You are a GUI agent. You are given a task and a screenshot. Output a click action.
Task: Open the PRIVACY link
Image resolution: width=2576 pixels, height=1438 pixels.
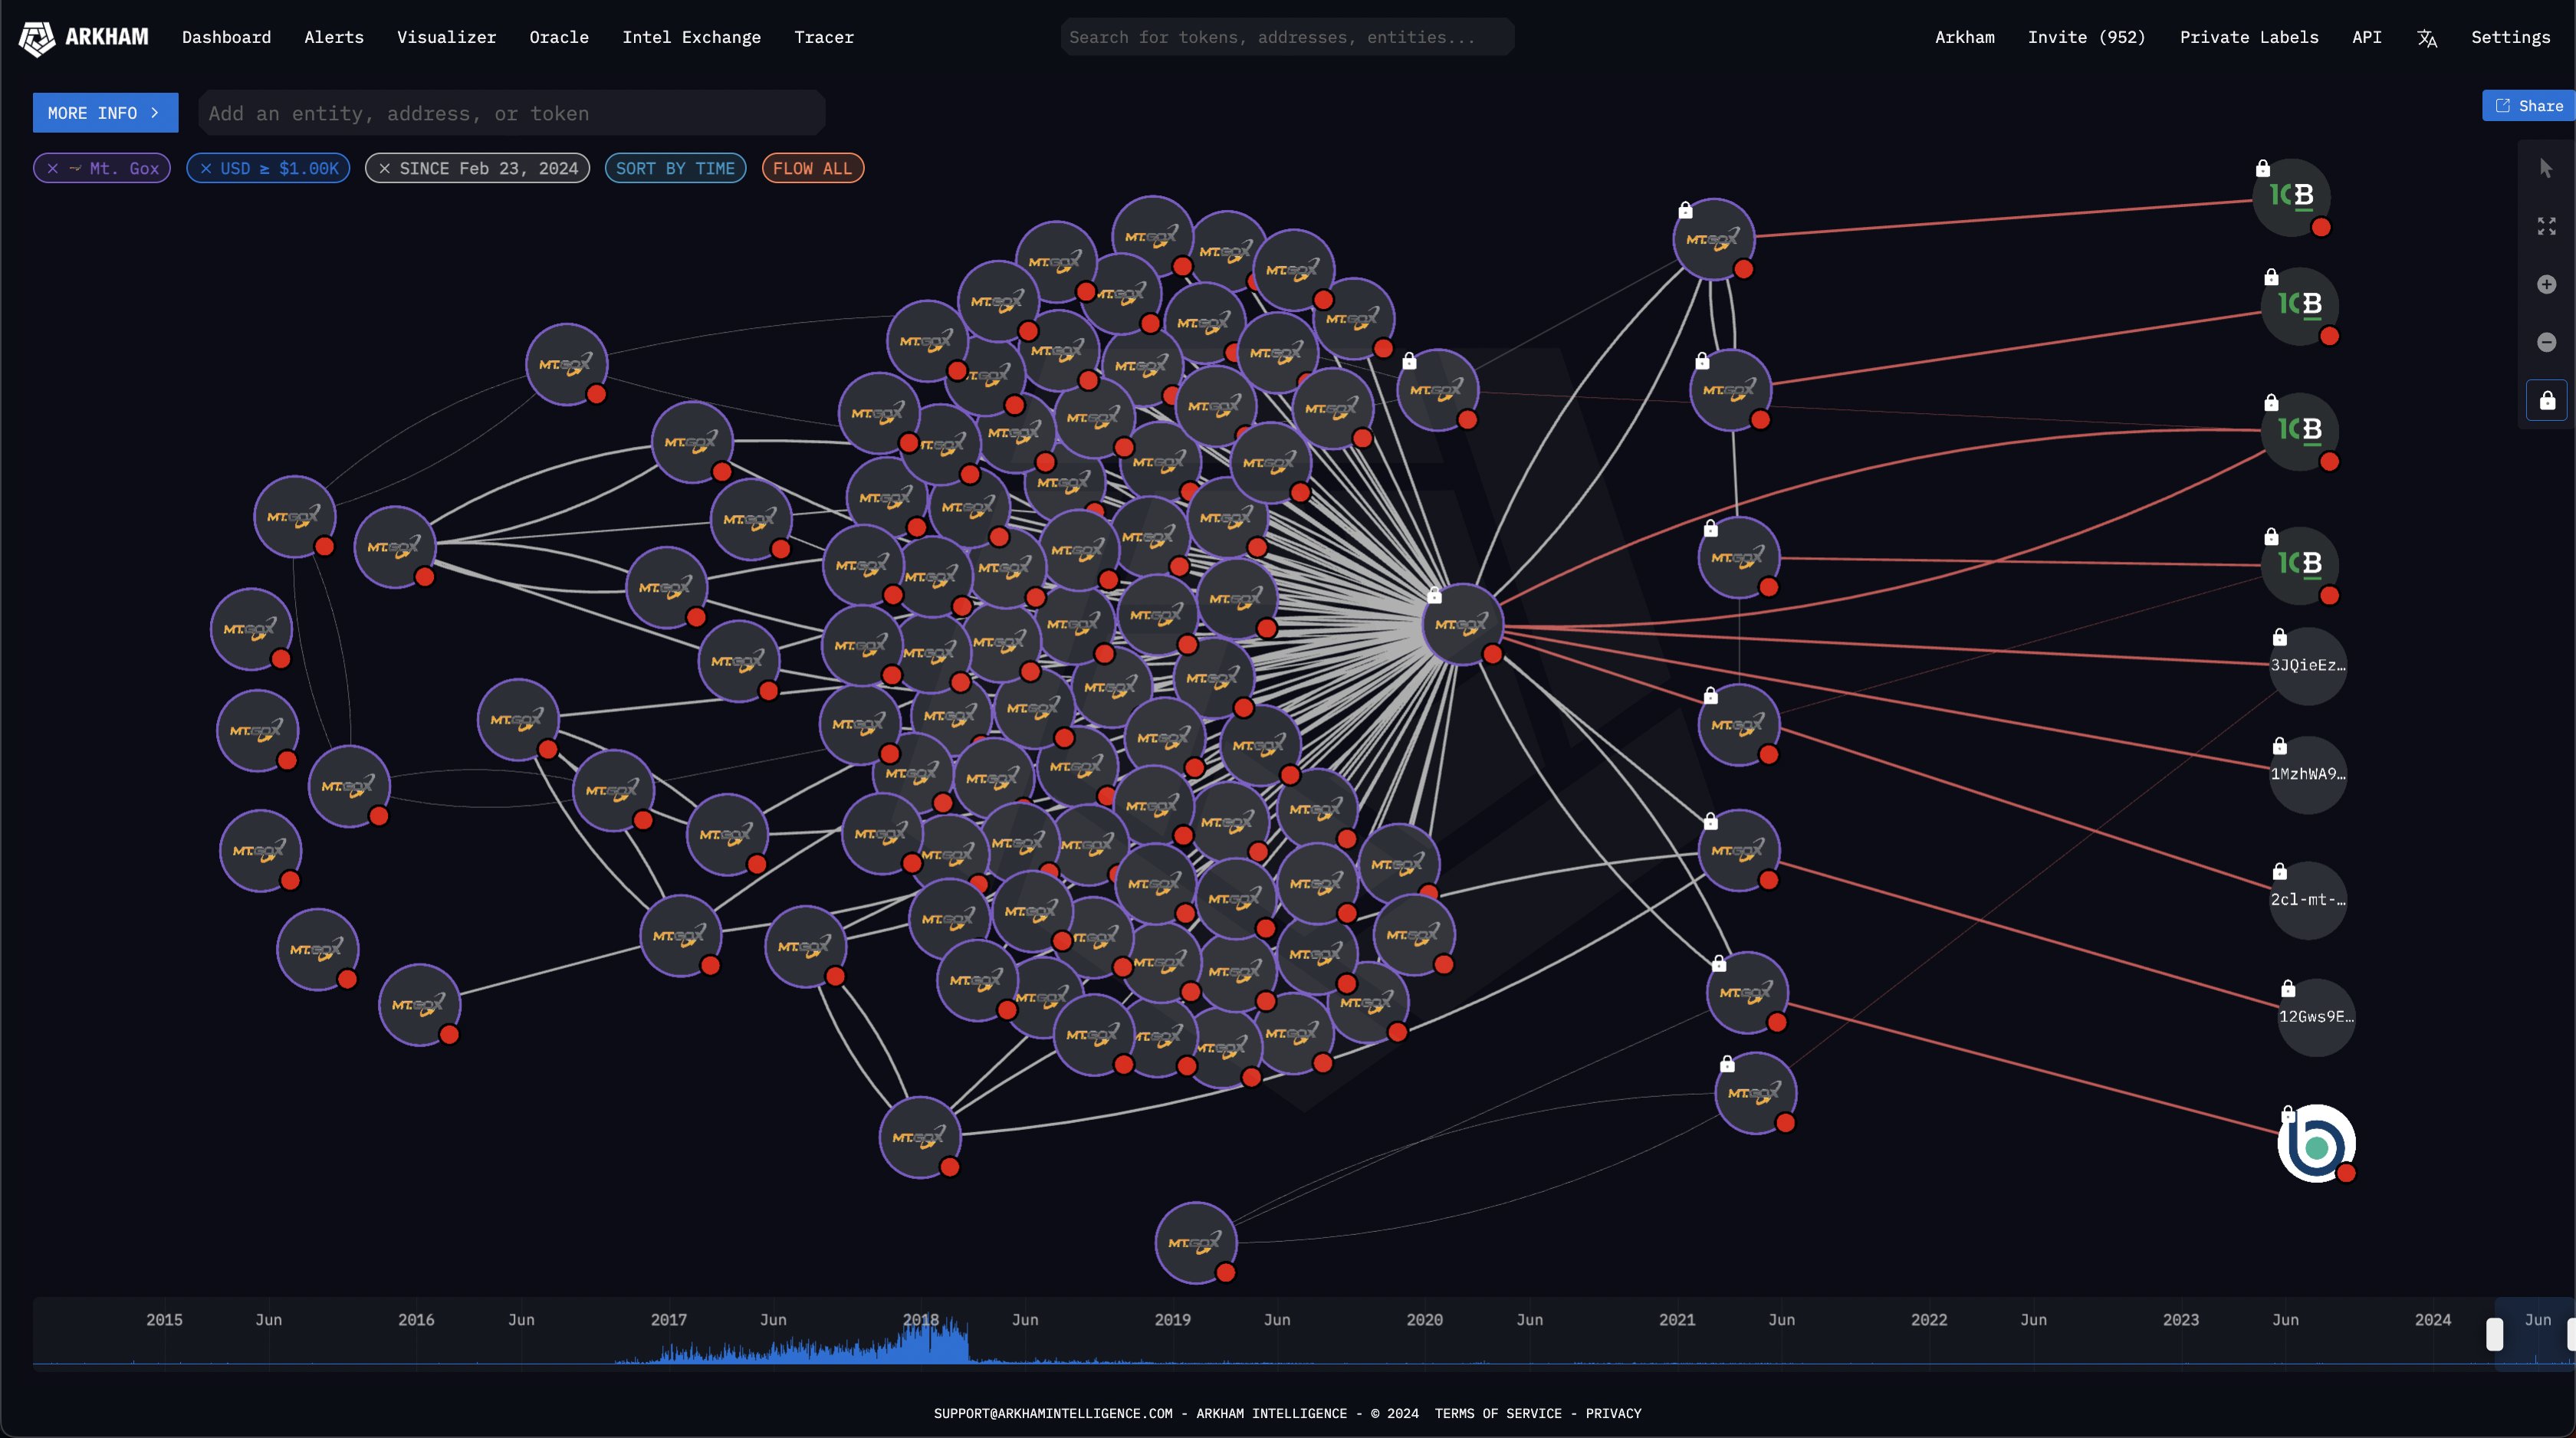1613,1414
